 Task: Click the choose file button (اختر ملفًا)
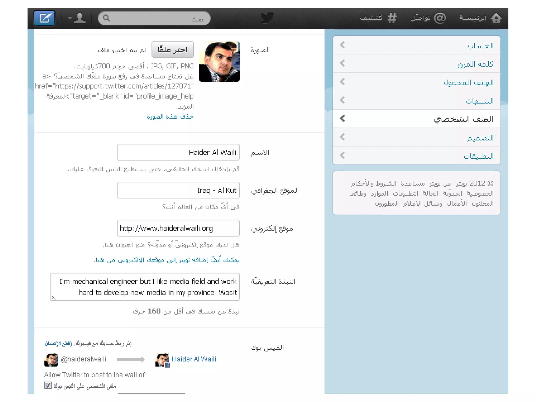tap(172, 49)
